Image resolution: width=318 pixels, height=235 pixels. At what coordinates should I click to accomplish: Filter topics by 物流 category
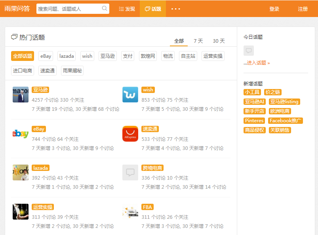tap(168, 56)
